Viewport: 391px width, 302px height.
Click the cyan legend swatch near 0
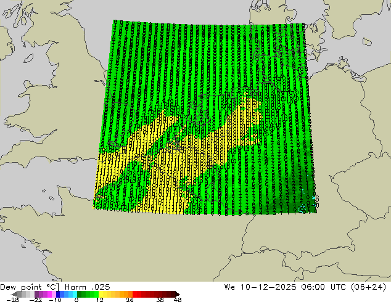75,294
